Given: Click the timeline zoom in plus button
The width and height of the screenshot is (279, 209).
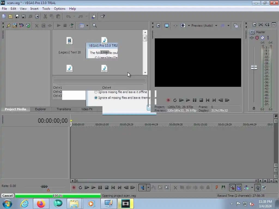Looking at the screenshot, I should (265, 181).
